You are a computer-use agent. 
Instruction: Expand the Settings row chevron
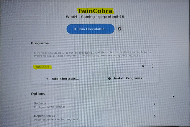click(x=155, y=104)
